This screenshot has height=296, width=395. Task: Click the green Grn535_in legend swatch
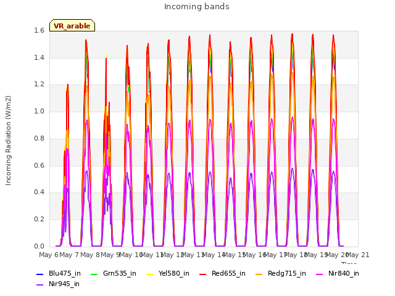[94, 274]
